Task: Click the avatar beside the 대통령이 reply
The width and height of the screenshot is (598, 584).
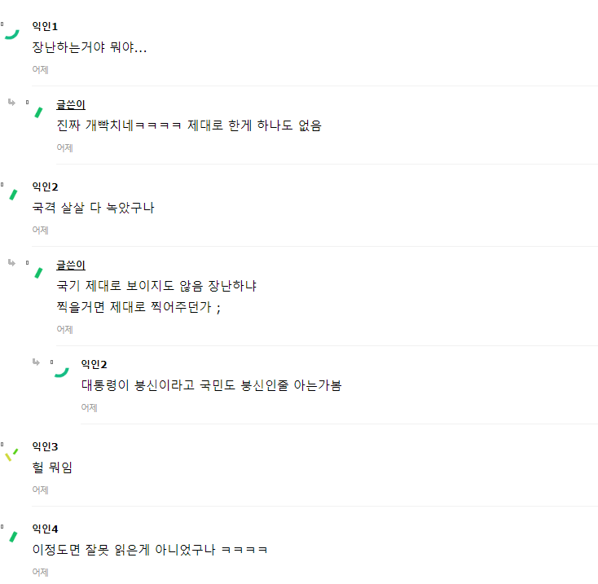Action: click(61, 371)
